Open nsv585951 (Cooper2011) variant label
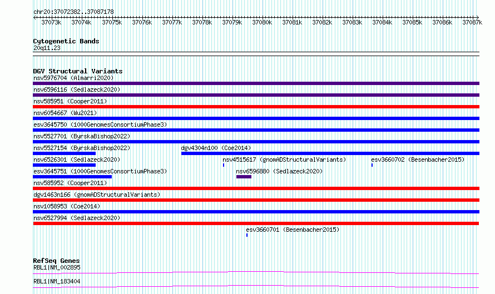Screen dimensions: 495x294 pyautogui.click(x=70, y=101)
